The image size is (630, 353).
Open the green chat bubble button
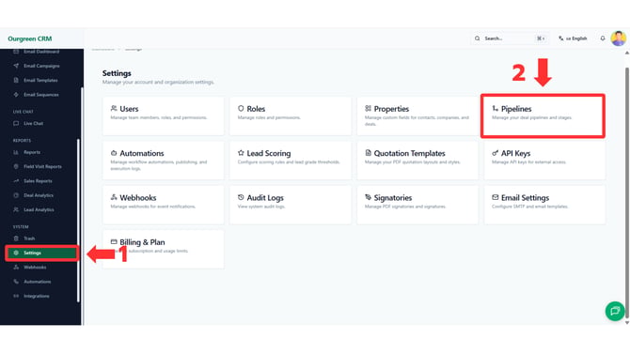pyautogui.click(x=615, y=311)
